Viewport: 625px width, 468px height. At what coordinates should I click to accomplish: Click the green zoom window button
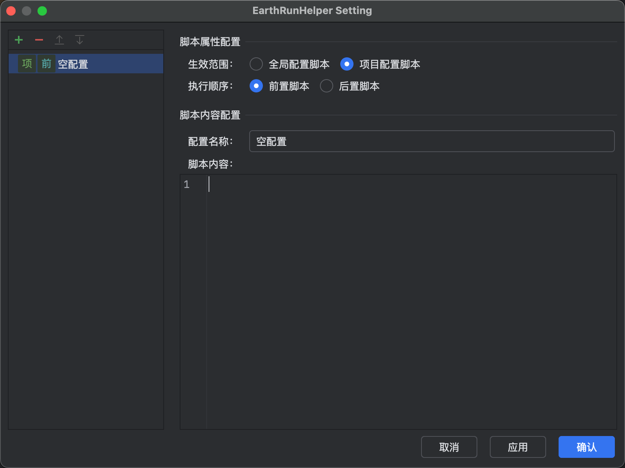(x=42, y=11)
